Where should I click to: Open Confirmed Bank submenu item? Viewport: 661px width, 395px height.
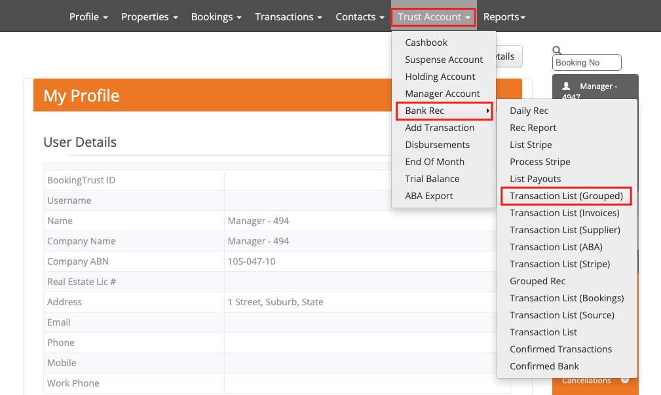point(544,366)
